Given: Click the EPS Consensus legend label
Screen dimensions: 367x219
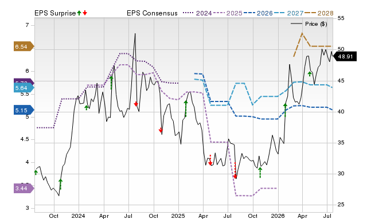Looking at the screenshot, I should pyautogui.click(x=152, y=13).
